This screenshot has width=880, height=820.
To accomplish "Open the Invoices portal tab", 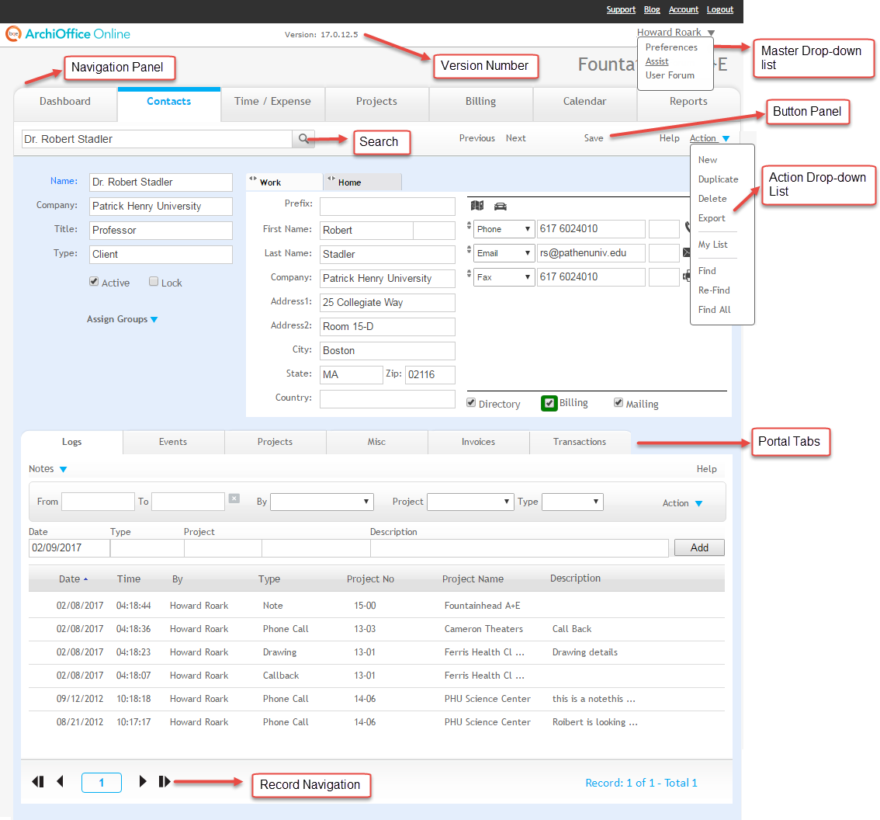I will click(x=478, y=442).
